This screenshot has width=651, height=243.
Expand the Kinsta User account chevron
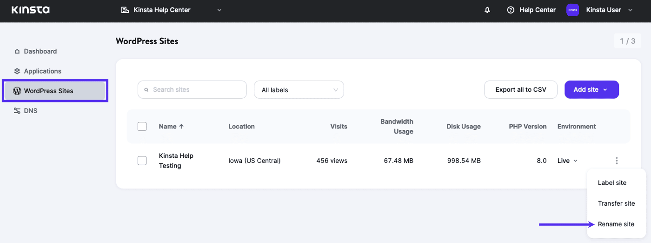pyautogui.click(x=631, y=10)
